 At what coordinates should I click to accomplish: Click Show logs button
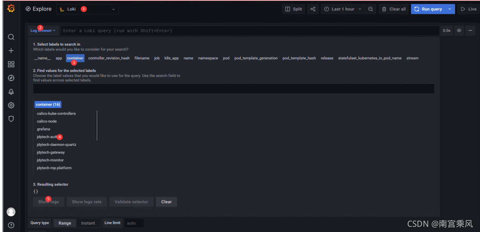48,202
